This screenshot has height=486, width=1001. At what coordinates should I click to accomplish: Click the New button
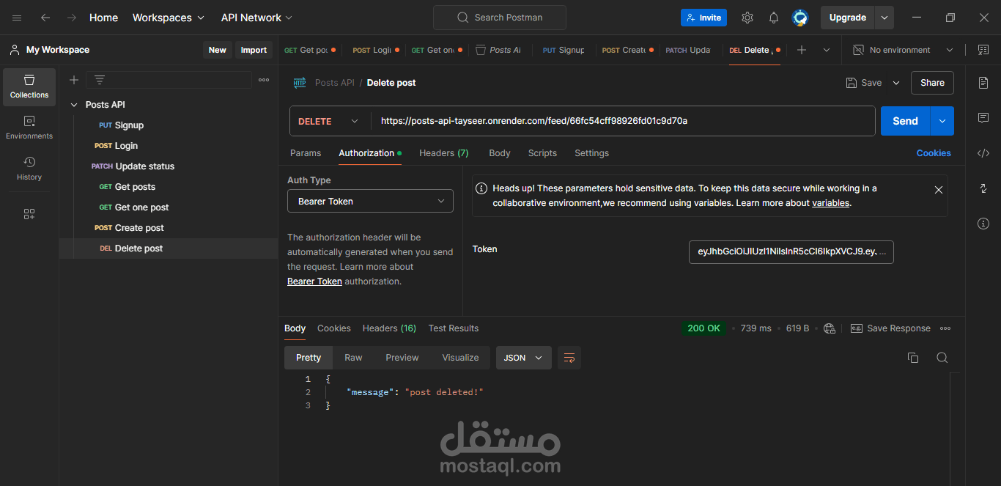click(217, 50)
